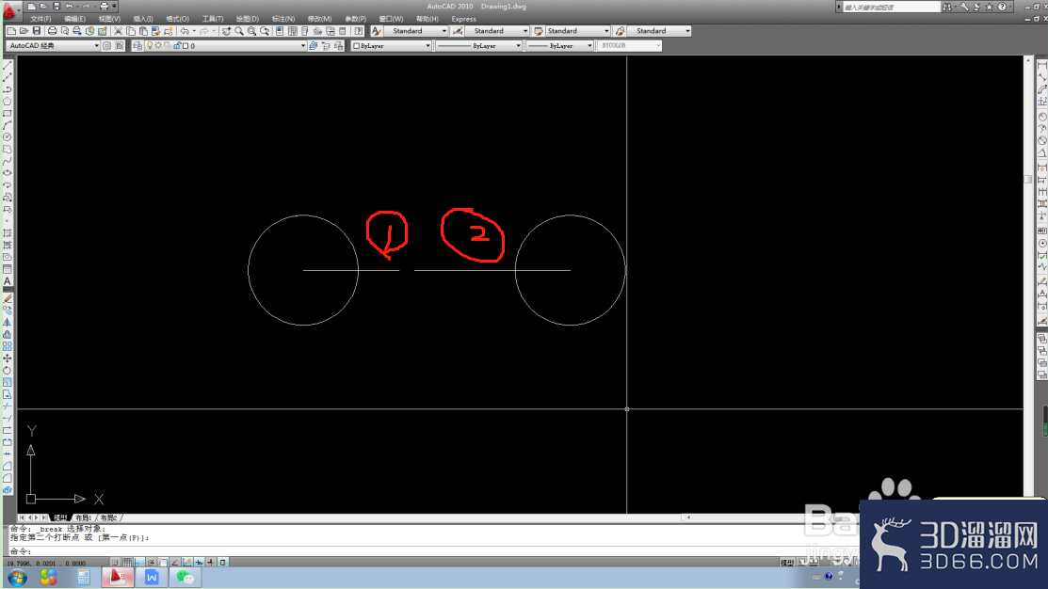1048x589 pixels.
Task: Open the Table tool
Action: pos(8,269)
